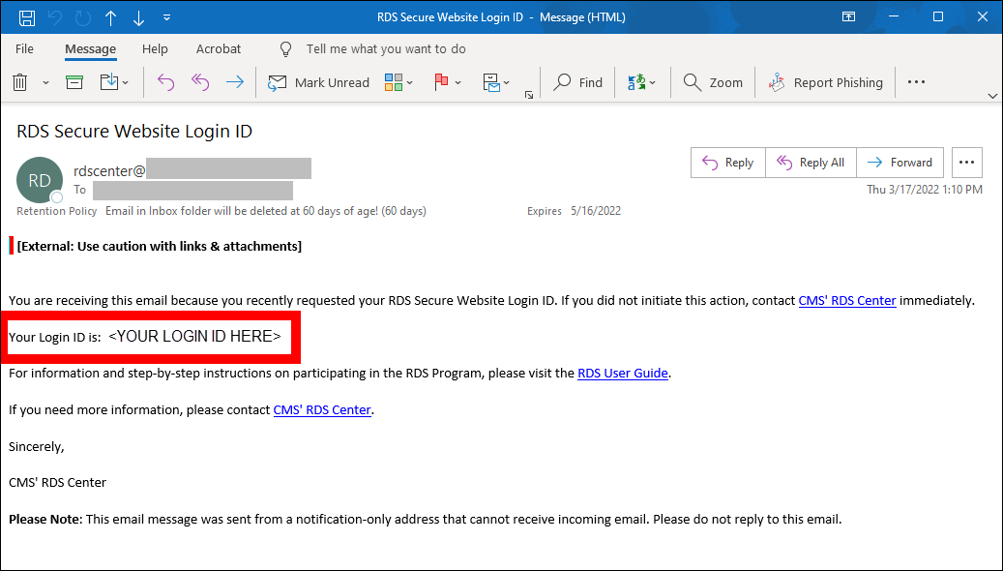Click the Tell me what you want field
Screen dimensions: 1003x571
pyautogui.click(x=385, y=48)
